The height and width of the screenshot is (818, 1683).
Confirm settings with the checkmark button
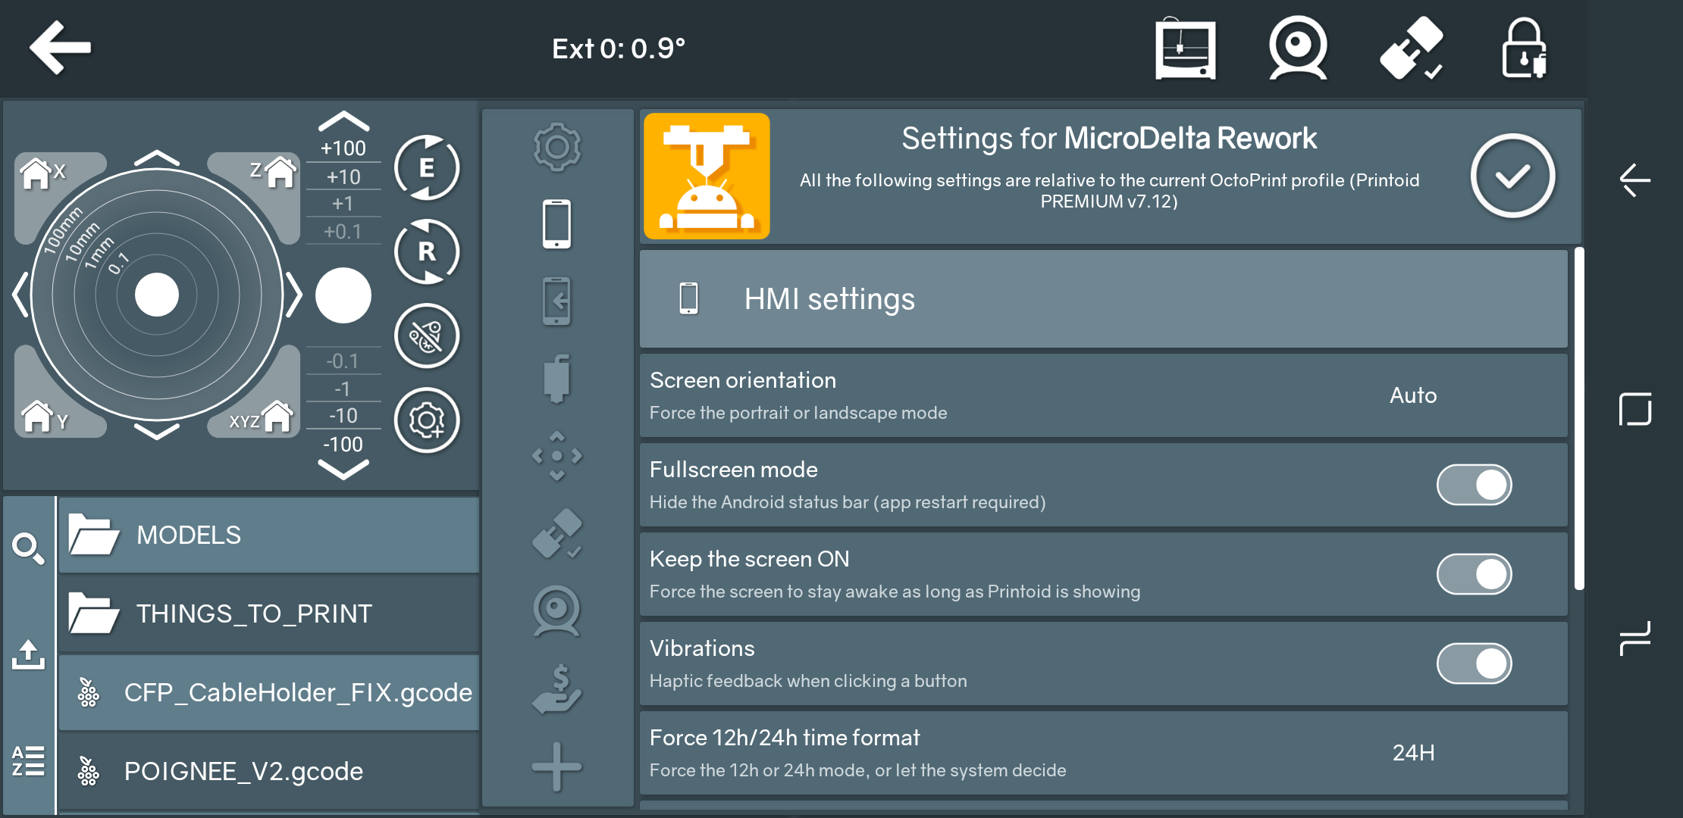pos(1512,176)
